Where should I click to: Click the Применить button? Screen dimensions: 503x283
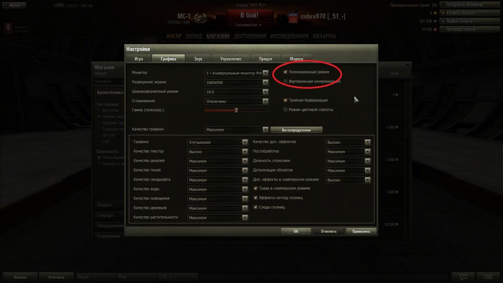[x=361, y=231]
